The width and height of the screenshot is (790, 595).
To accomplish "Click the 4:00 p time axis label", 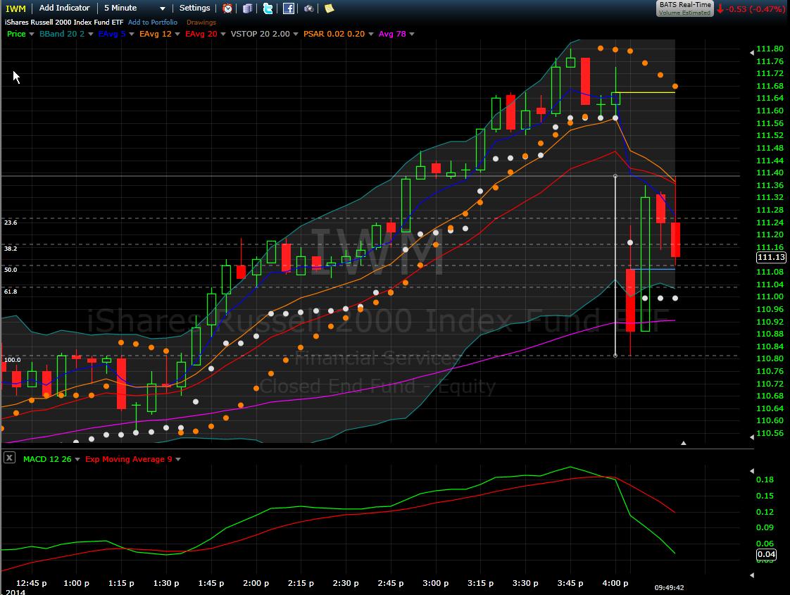I will (x=615, y=583).
